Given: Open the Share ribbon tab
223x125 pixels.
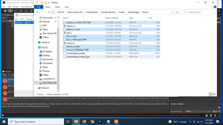Looking at the screenshot, I should (57, 7).
